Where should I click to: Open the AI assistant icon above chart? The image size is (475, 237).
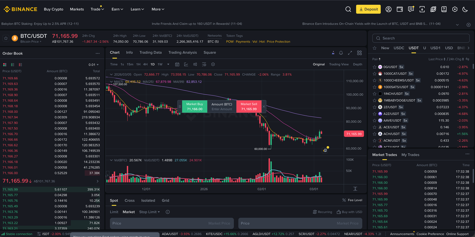point(333,53)
